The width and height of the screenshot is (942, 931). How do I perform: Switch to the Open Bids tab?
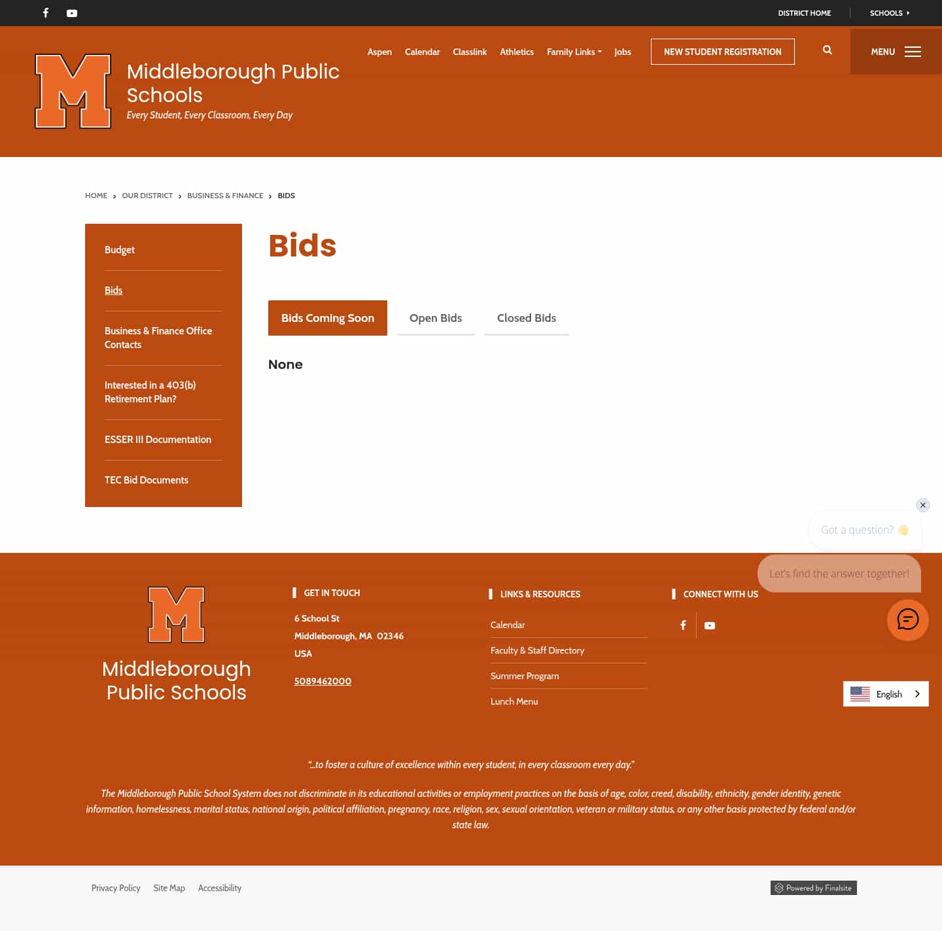coord(435,318)
